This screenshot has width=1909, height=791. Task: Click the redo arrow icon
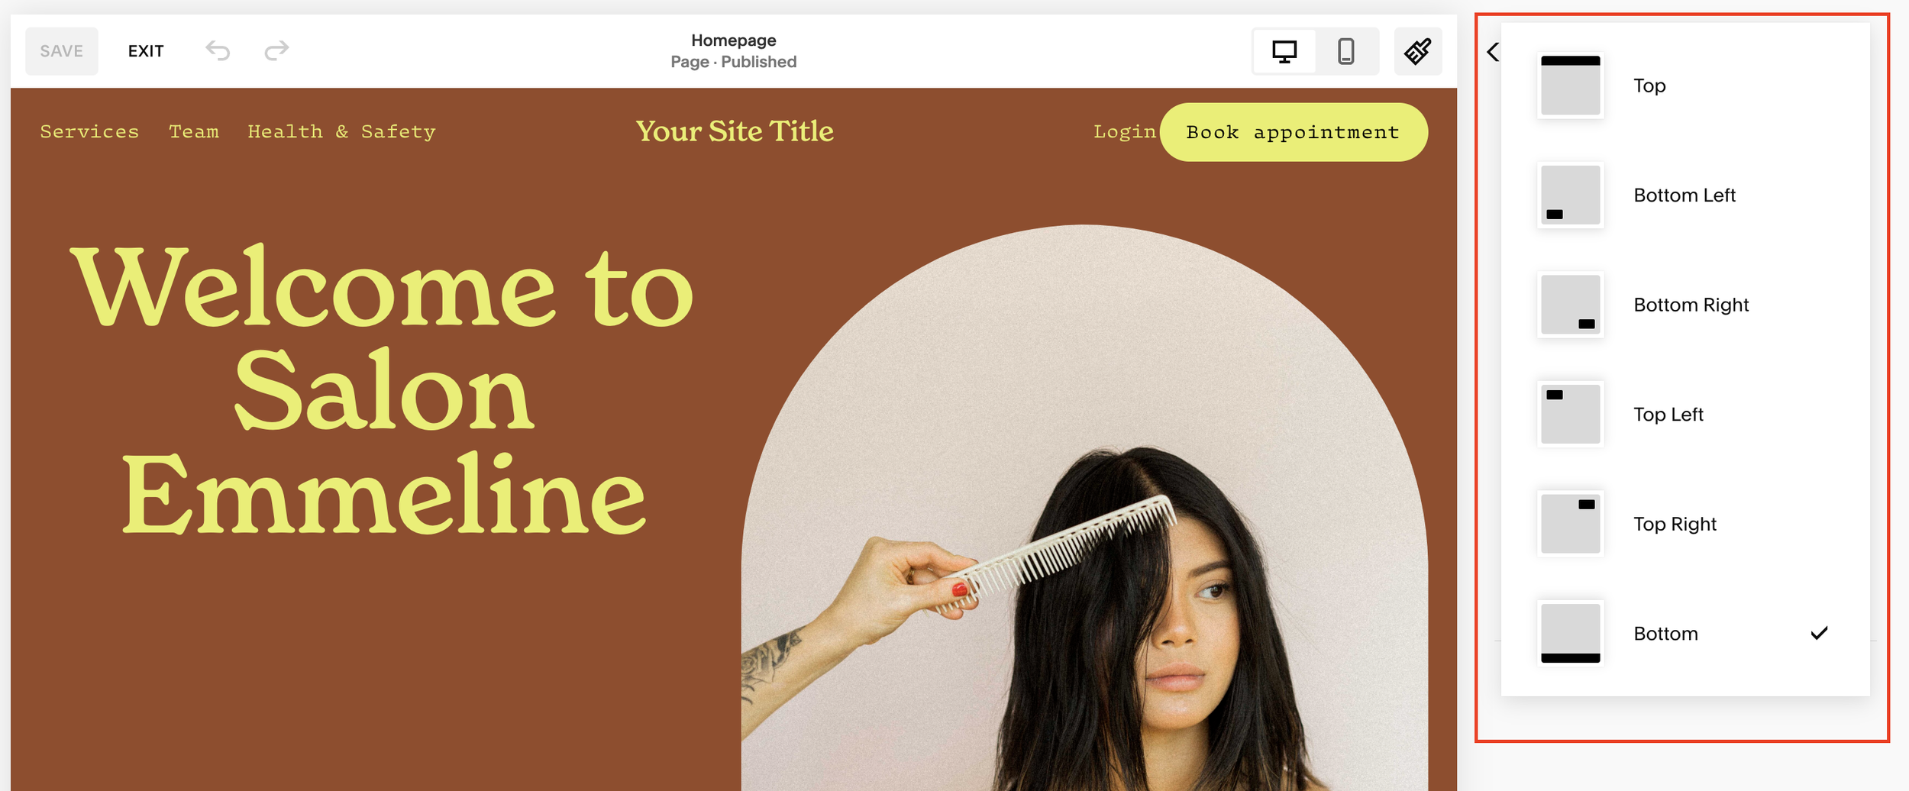[x=276, y=50]
